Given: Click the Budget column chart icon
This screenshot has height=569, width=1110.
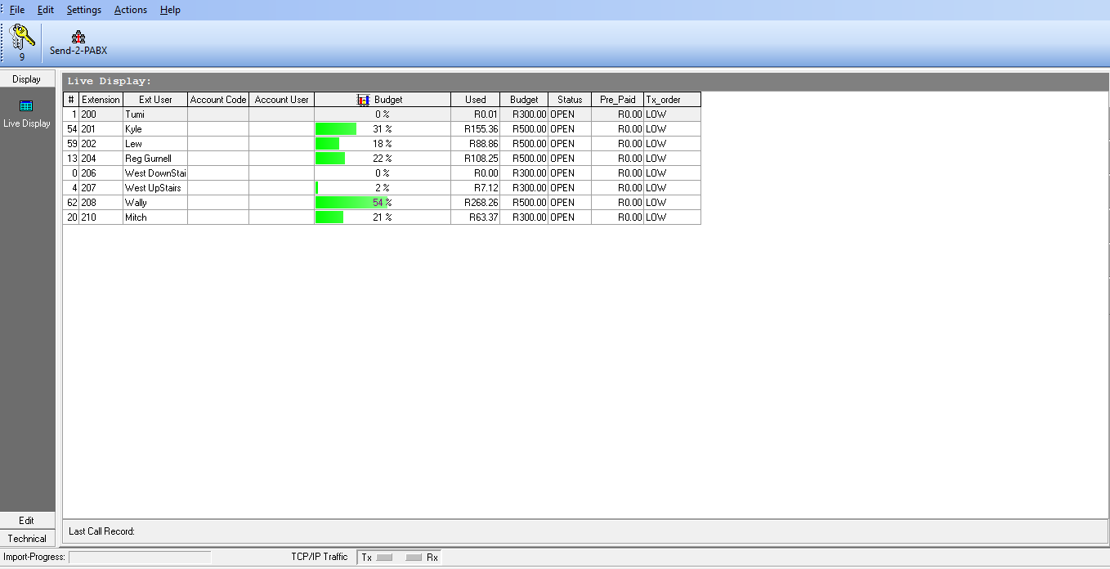Looking at the screenshot, I should [364, 100].
